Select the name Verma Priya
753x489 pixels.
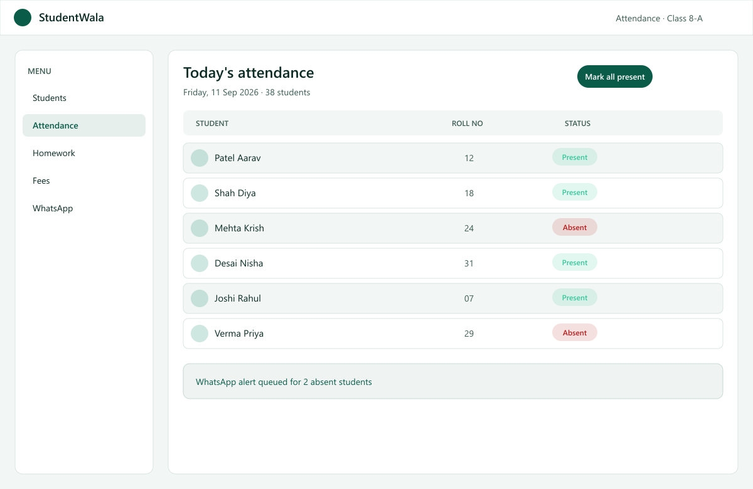tap(239, 334)
